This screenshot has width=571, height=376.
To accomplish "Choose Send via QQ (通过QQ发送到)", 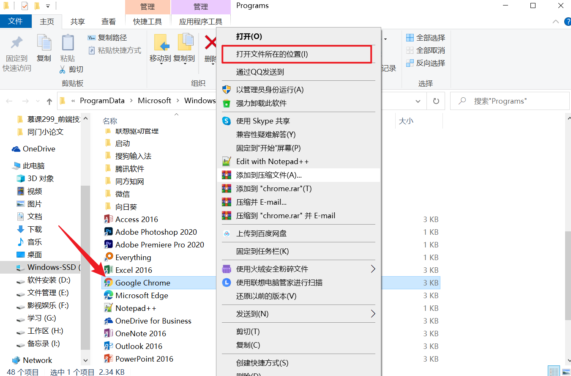I will coord(299,72).
